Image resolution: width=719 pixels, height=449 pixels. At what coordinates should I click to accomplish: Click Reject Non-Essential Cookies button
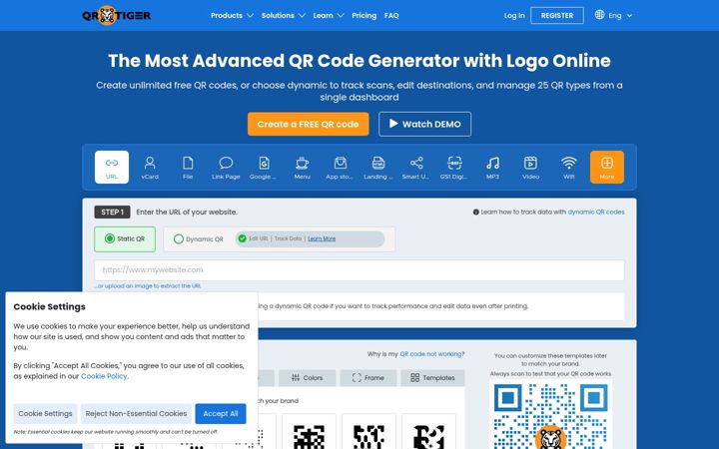pos(136,414)
